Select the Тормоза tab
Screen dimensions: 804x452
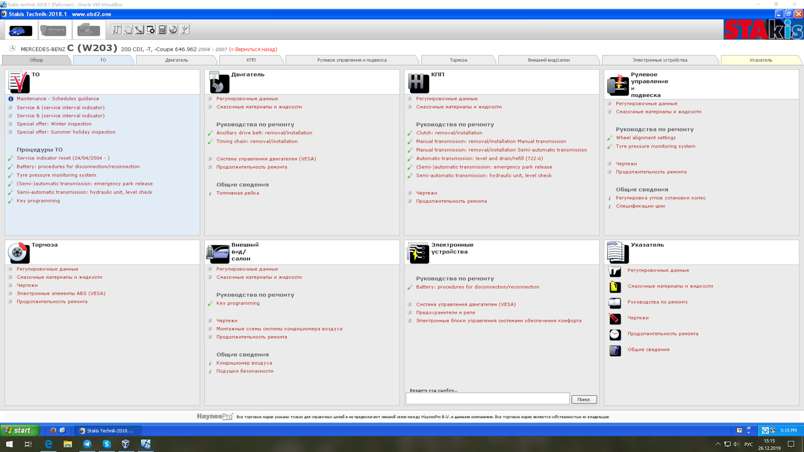click(458, 60)
